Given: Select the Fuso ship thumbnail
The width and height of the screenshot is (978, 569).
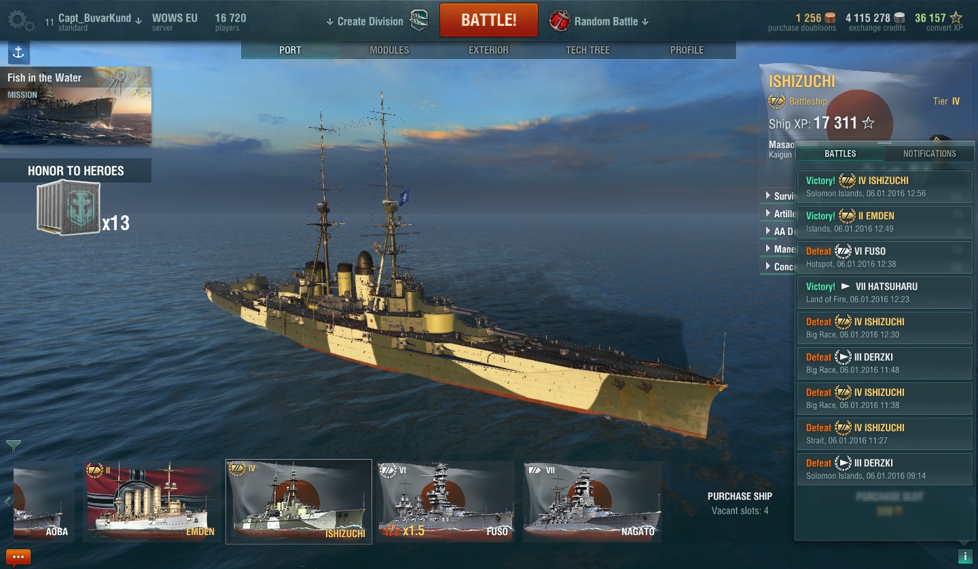Looking at the screenshot, I should [x=446, y=501].
